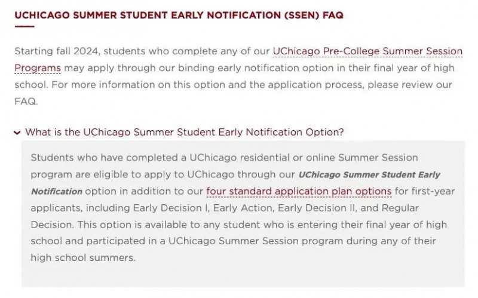
Task: Click the word 'FAQ.' ending the intro paragraph
Action: click(x=26, y=102)
